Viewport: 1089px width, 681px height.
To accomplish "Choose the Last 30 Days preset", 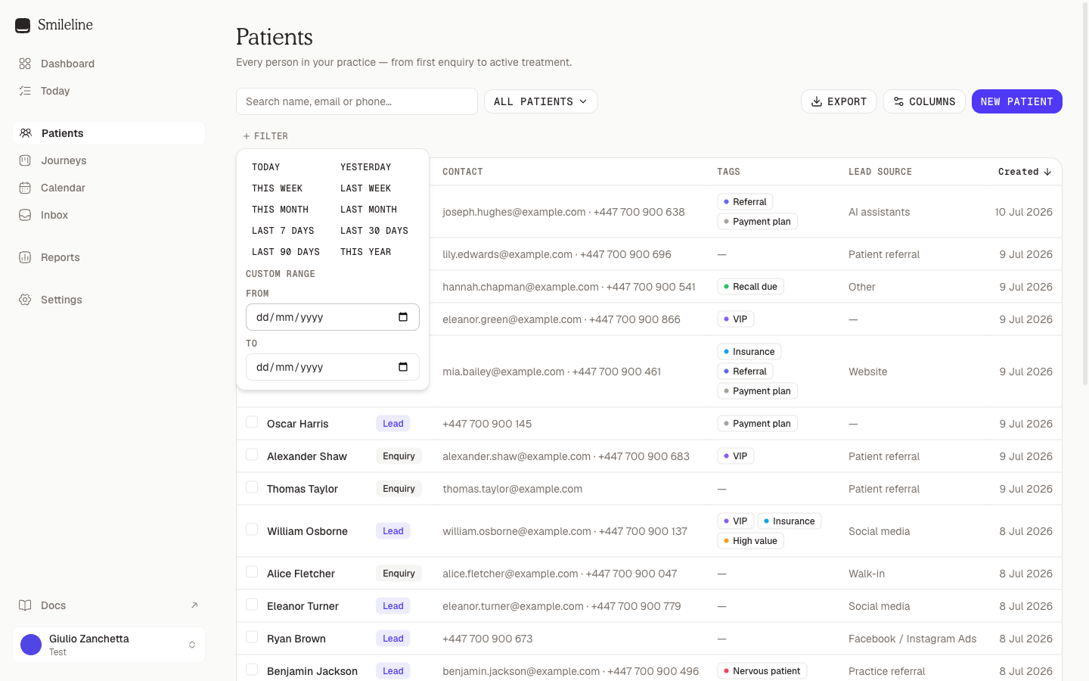I will (374, 231).
